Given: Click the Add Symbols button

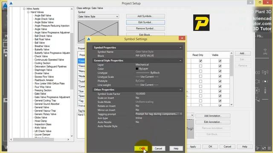Looking at the screenshot, I should coord(145,16).
